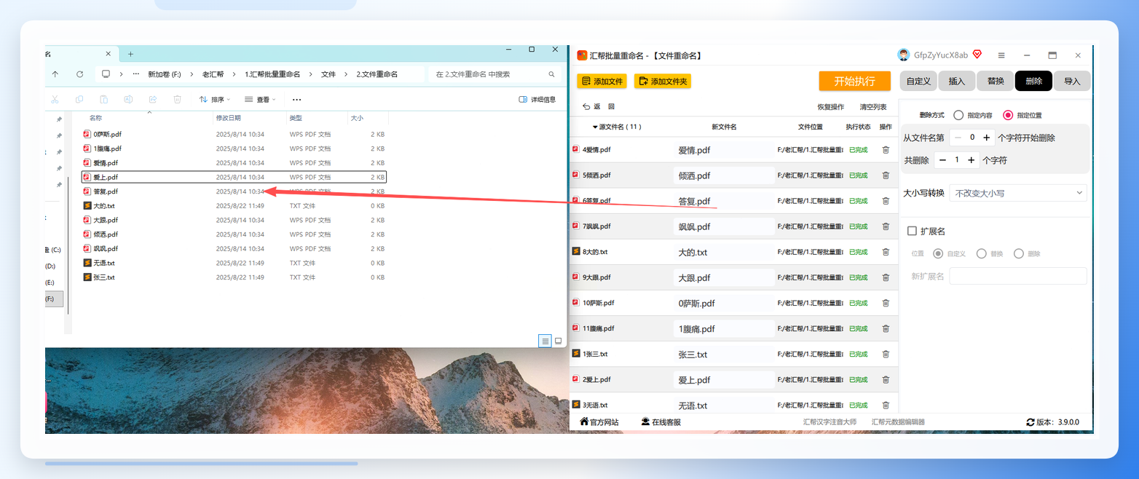
Task: Click the red VIP diamond badge icon
Action: coord(977,55)
